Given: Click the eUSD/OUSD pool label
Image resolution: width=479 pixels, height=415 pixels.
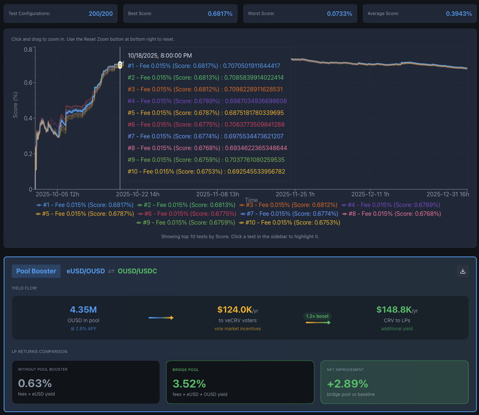Looking at the screenshot, I should (86, 271).
